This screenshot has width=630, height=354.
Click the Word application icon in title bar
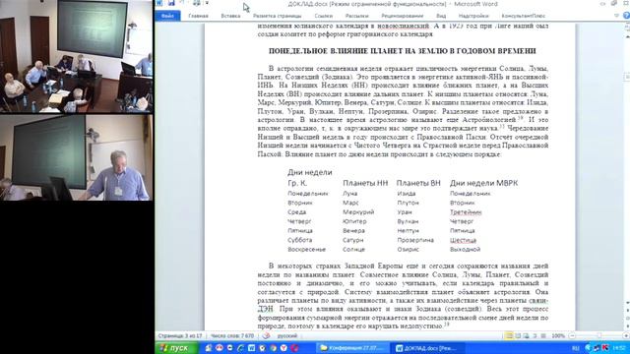159,3
